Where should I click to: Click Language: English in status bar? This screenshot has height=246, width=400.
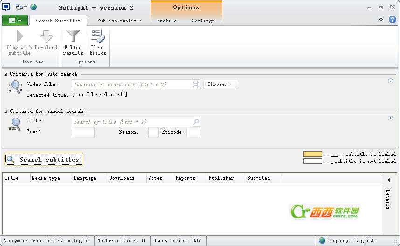[351, 241]
